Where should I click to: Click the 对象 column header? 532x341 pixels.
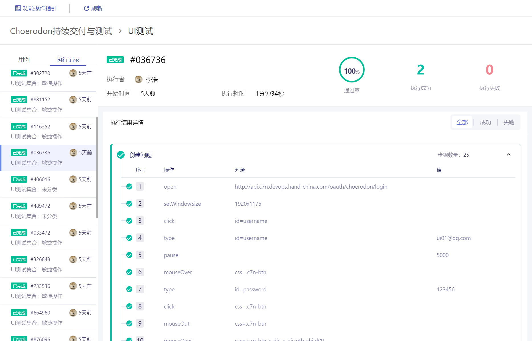pos(240,170)
